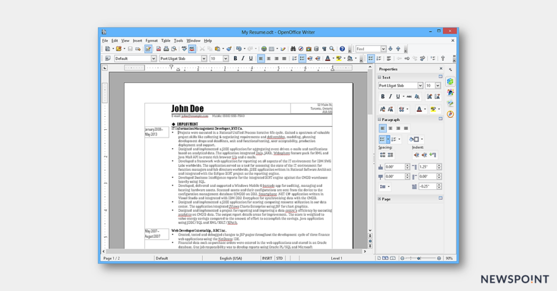Open the Gallery toolbar icon
The height and width of the screenshot is (291, 557).
pyautogui.click(x=309, y=49)
